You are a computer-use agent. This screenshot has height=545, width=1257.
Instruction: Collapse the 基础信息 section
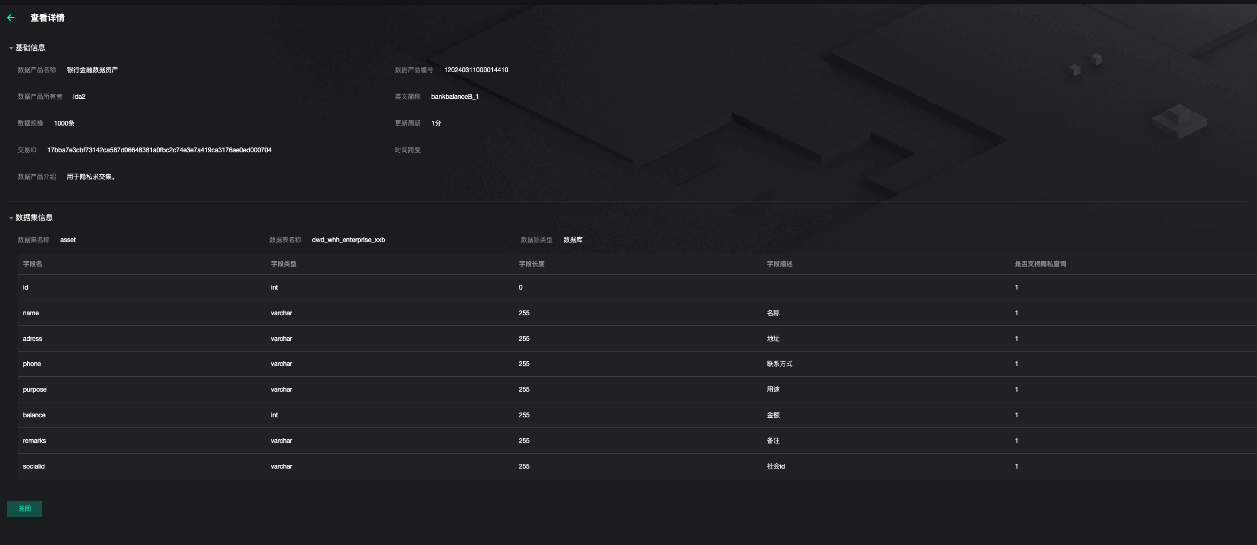click(11, 48)
